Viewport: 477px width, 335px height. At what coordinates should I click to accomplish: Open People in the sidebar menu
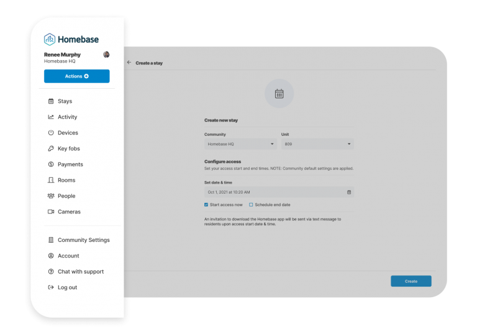click(66, 196)
